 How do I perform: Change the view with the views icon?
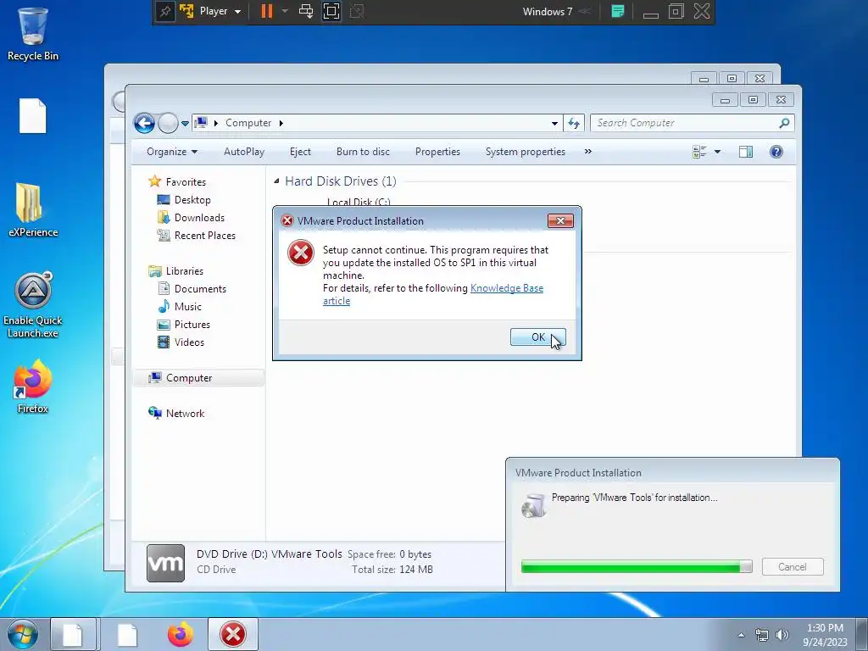(699, 152)
